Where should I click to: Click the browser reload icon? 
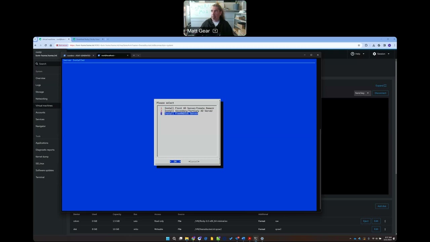46,45
